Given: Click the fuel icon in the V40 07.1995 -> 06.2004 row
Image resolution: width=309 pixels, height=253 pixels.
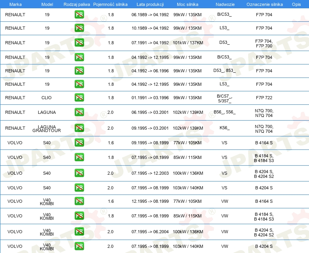Looking at the screenshot, I should [x=79, y=232].
